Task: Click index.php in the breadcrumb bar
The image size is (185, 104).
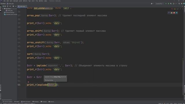Action: [10, 4]
